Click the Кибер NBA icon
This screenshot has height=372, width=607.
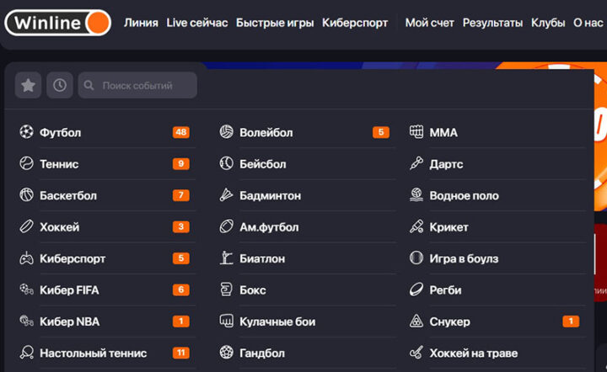pos(26,321)
